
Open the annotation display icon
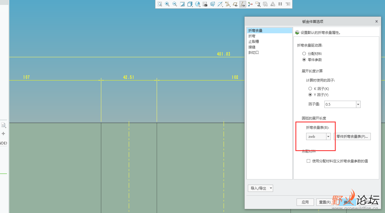pyautogui.click(x=258, y=4)
